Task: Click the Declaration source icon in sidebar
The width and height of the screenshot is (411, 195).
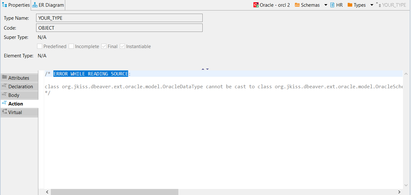Action: [x=4, y=86]
